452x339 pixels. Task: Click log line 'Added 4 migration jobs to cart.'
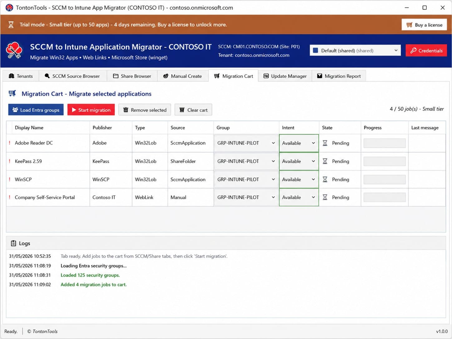[94, 284]
